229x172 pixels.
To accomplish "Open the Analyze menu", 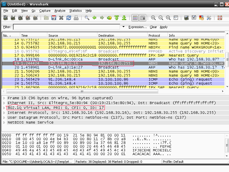I will [60, 11].
